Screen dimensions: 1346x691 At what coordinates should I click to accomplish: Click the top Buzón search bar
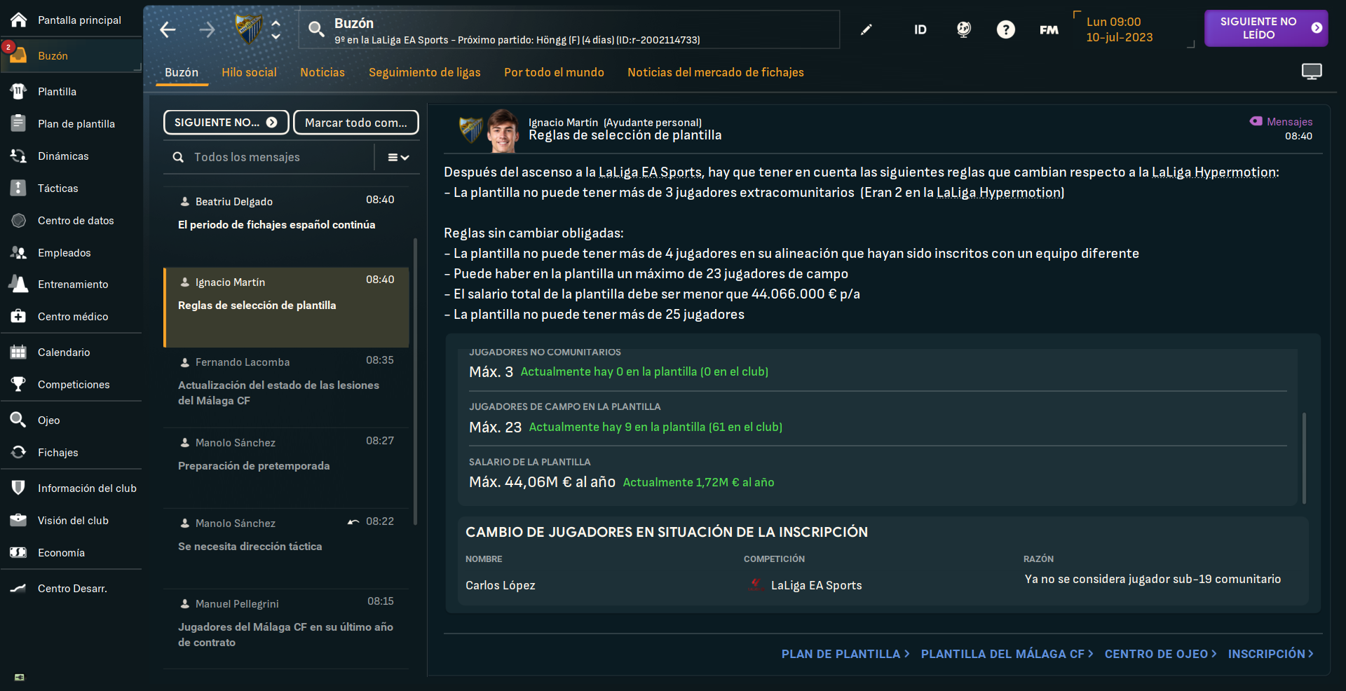pyautogui.click(x=569, y=29)
